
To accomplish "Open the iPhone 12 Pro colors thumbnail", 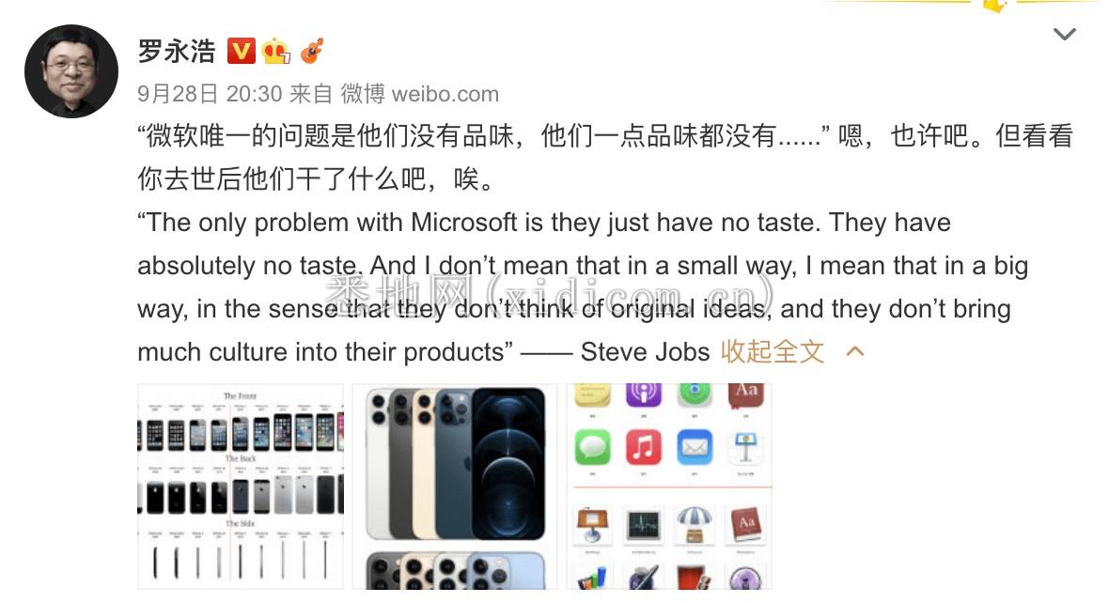I will click(x=455, y=487).
